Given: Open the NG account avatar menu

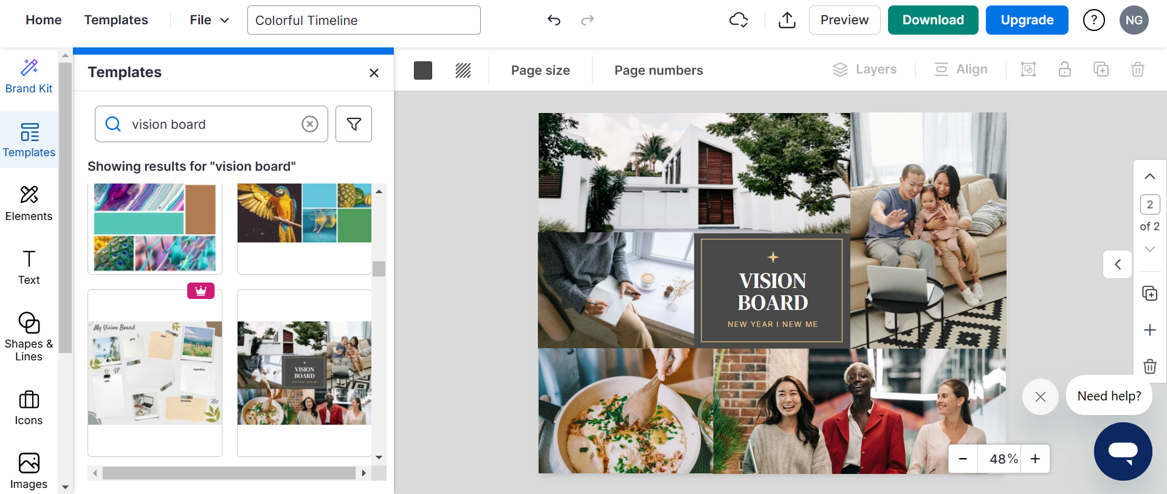Looking at the screenshot, I should (x=1134, y=20).
